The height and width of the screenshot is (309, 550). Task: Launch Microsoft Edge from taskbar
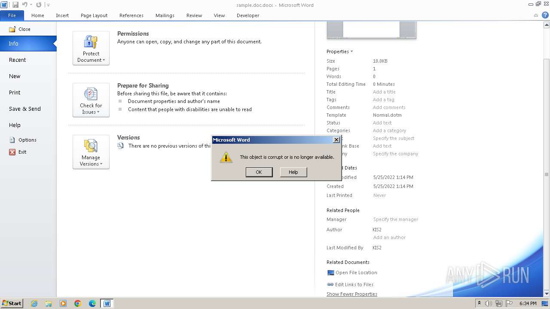tap(92, 303)
